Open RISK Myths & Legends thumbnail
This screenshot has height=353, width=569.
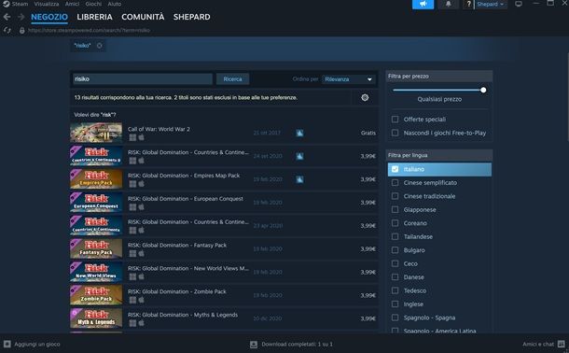point(96,318)
